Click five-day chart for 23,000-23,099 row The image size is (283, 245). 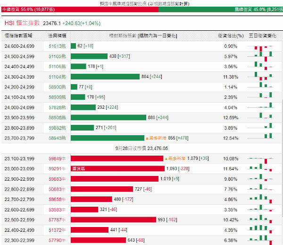point(260,168)
